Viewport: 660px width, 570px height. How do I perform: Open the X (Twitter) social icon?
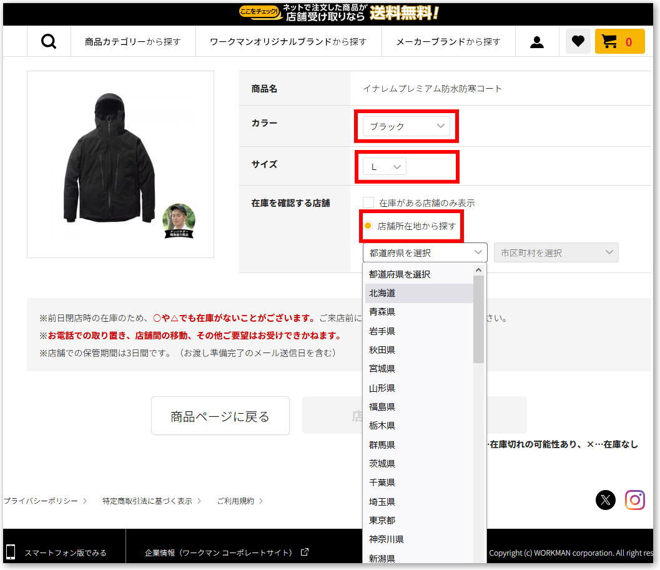click(605, 500)
